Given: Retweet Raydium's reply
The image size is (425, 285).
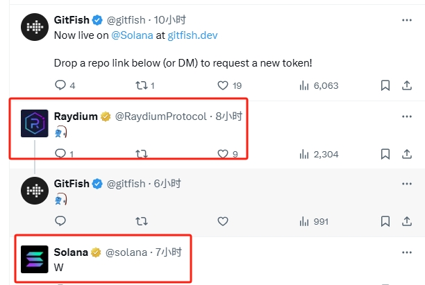Looking at the screenshot, I should (x=142, y=154).
